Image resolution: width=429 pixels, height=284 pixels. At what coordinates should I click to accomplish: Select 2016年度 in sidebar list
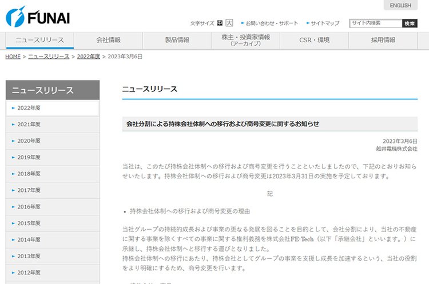29,207
